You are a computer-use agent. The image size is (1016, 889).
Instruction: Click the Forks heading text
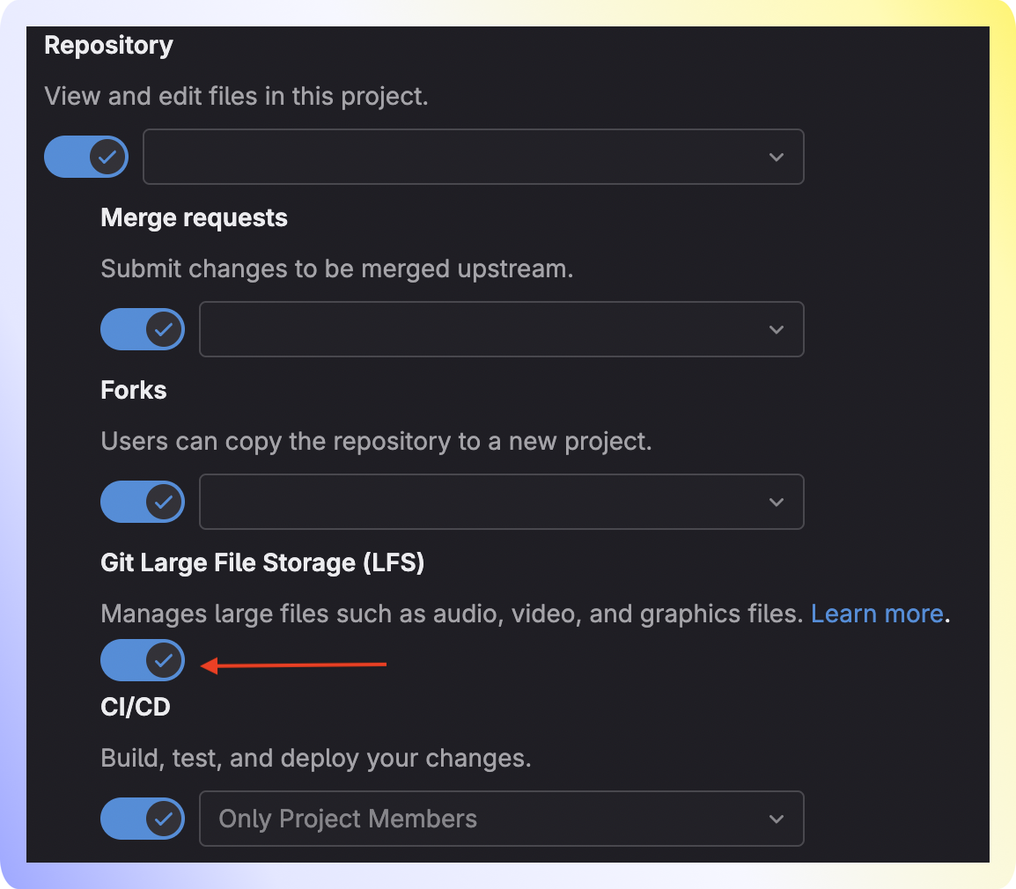(134, 390)
